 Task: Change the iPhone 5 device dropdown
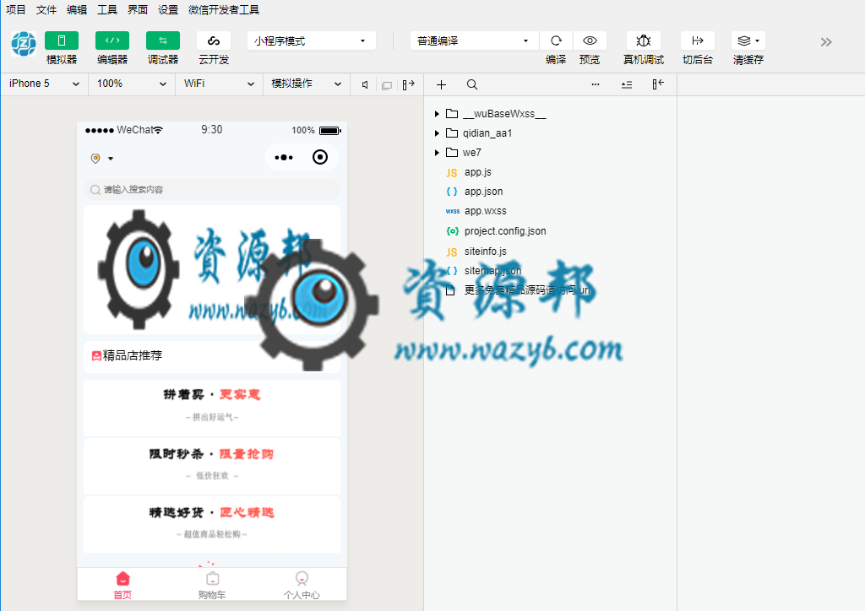point(44,84)
